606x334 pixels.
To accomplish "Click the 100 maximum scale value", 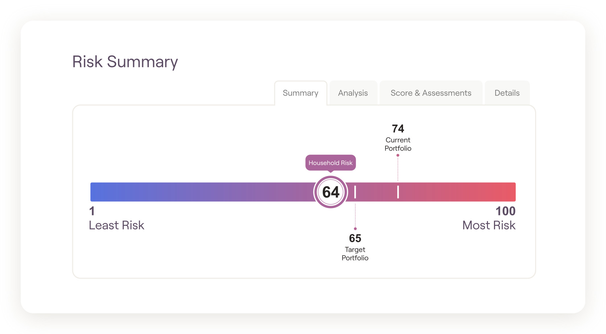I will point(505,211).
